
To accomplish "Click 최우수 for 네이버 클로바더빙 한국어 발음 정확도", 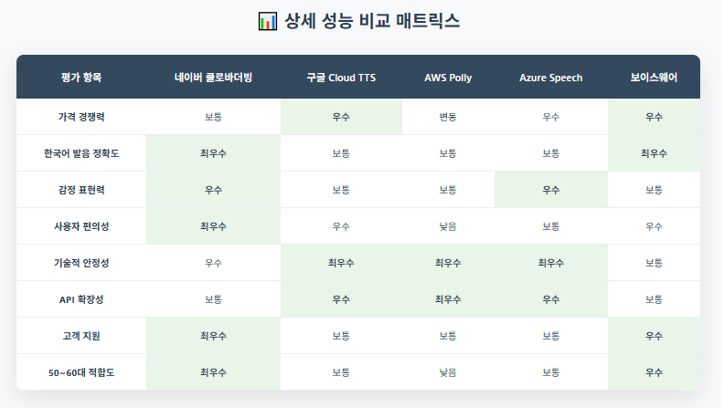I will [213, 153].
